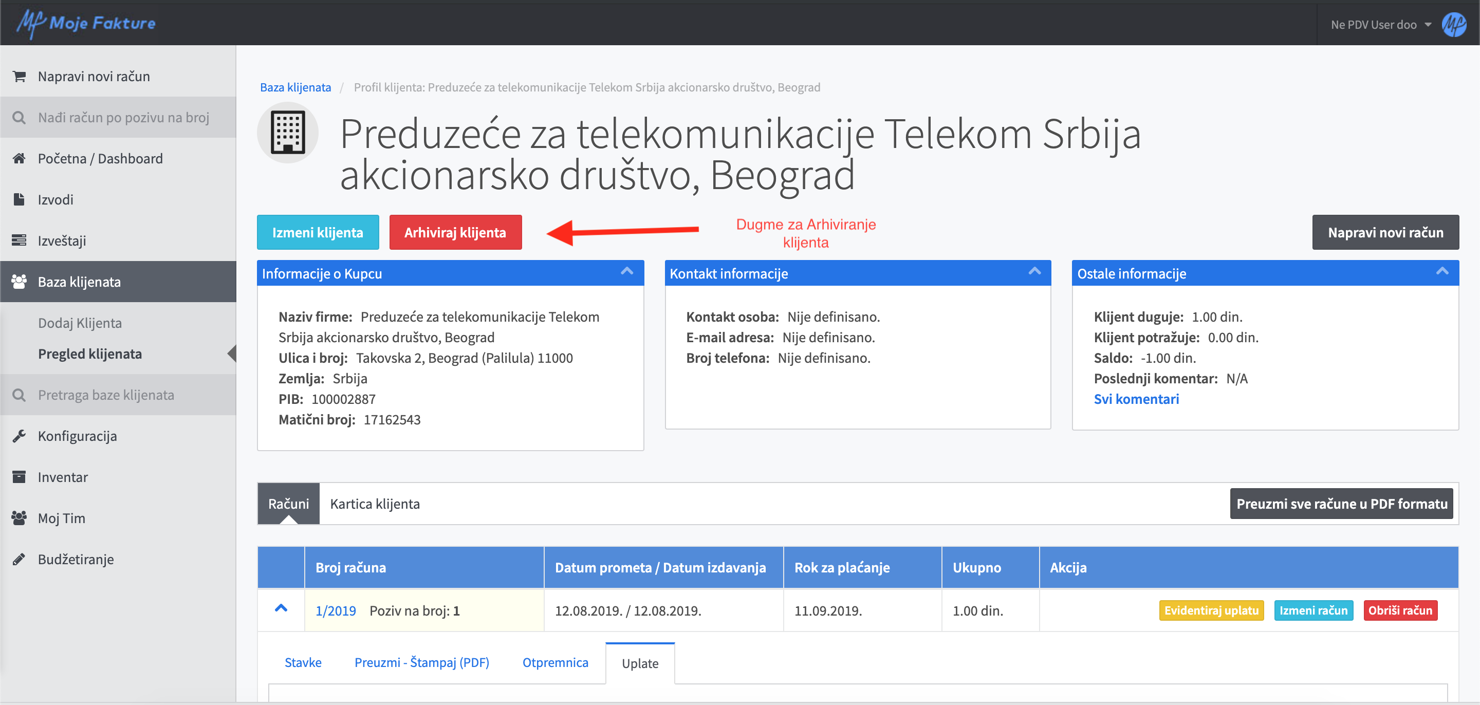Image resolution: width=1480 pixels, height=705 pixels.
Task: Open invoice link 1/2019
Action: [336, 610]
